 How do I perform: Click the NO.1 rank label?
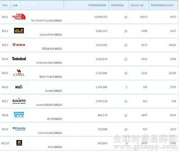(x=5, y=17)
